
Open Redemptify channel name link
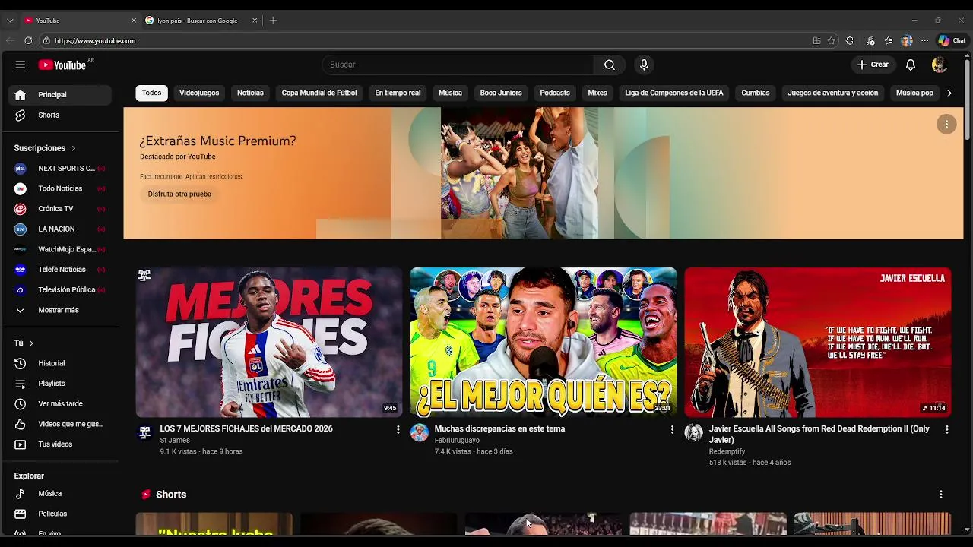coord(727,452)
